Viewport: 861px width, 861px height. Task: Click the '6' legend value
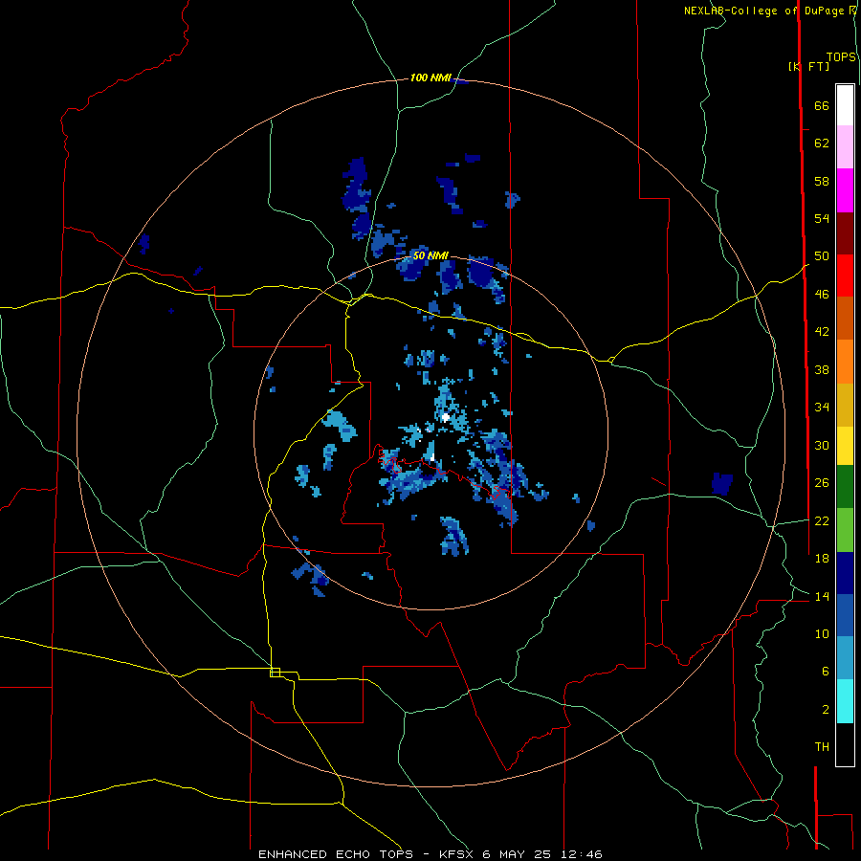pyautogui.click(x=826, y=672)
